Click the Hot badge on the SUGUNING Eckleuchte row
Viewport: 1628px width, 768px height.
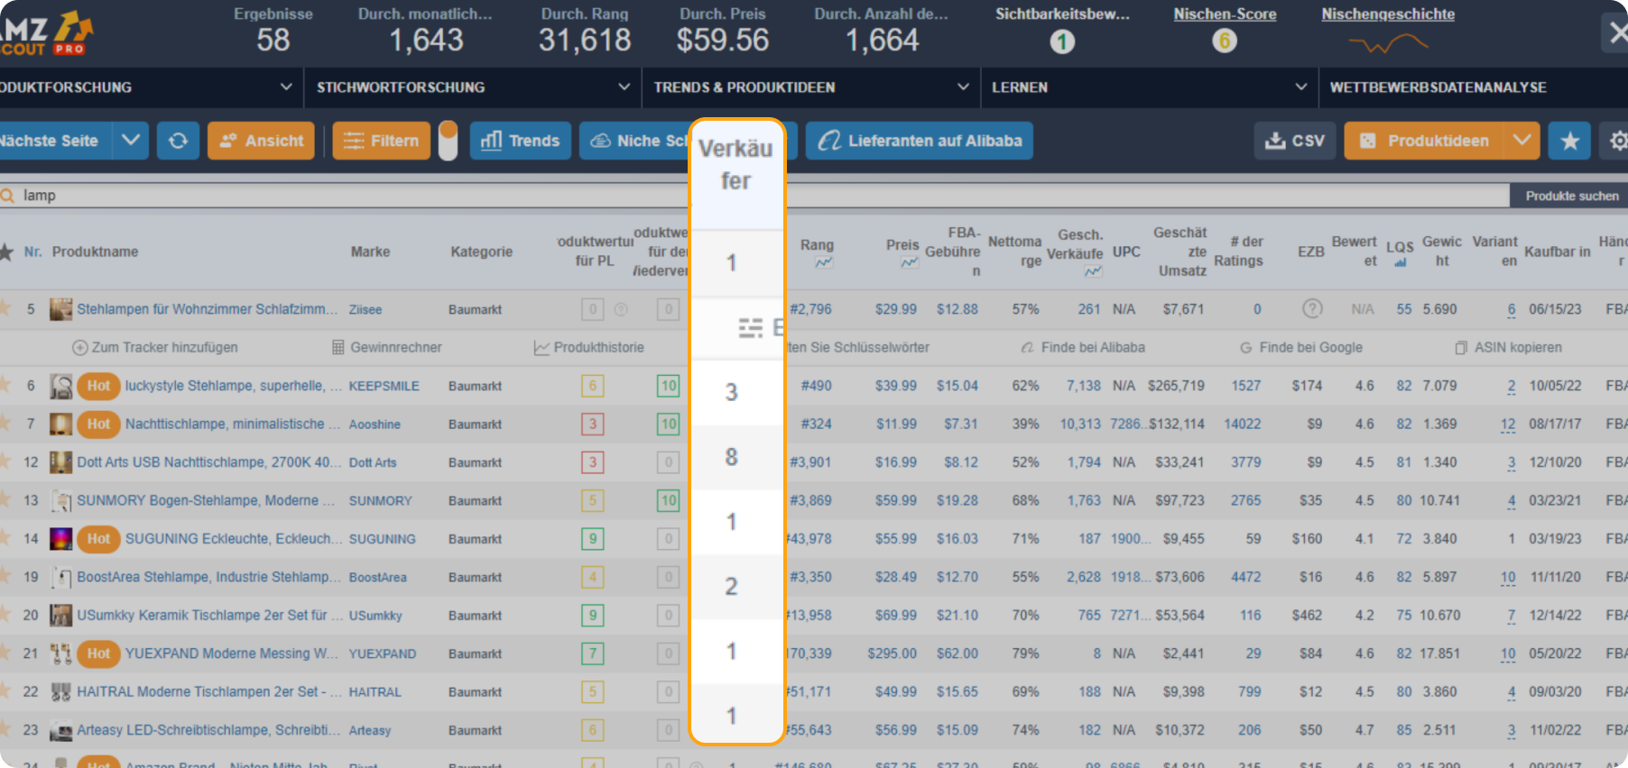[98, 539]
